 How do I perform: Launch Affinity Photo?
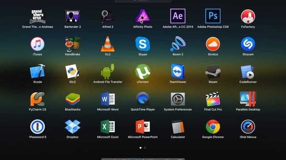tap(143, 16)
